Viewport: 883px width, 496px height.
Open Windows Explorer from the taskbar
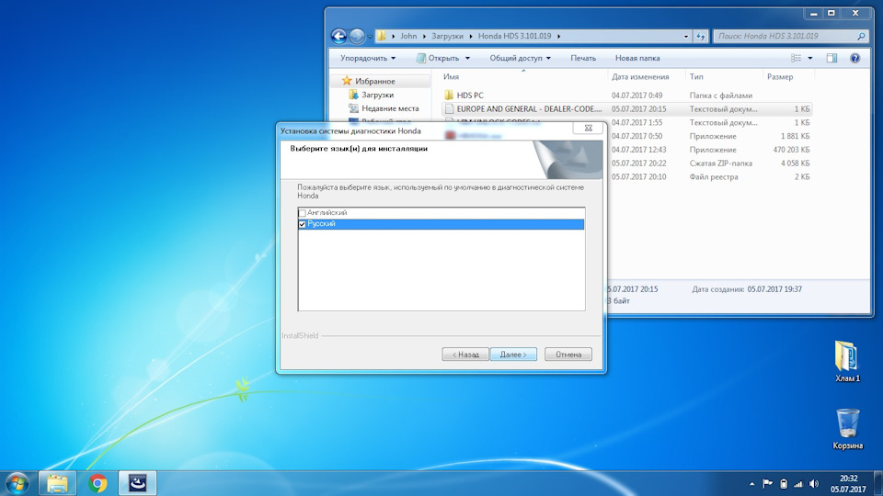[x=57, y=484]
